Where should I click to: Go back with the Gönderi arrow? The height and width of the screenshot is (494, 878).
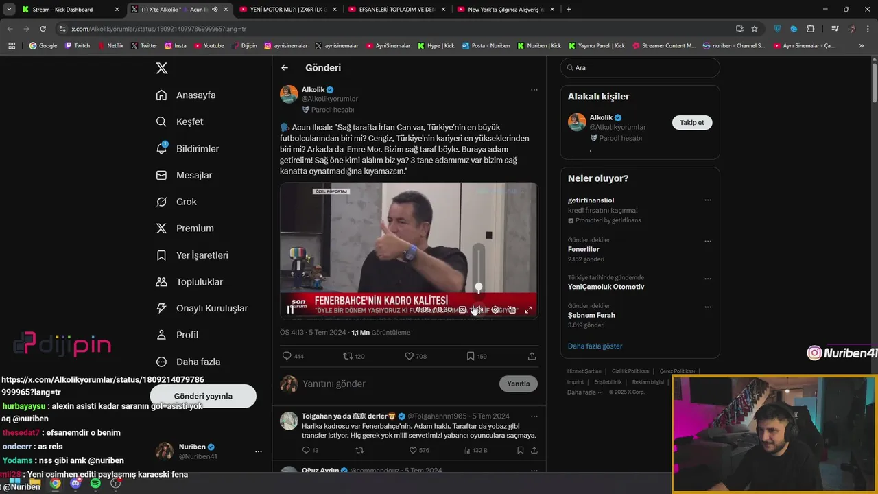point(285,68)
